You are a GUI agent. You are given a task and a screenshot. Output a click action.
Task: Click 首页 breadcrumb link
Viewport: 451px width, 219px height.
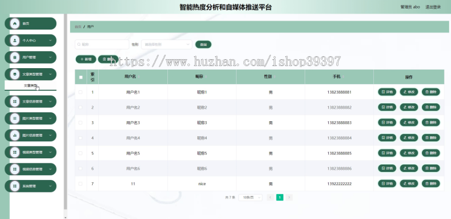pyautogui.click(x=78, y=27)
